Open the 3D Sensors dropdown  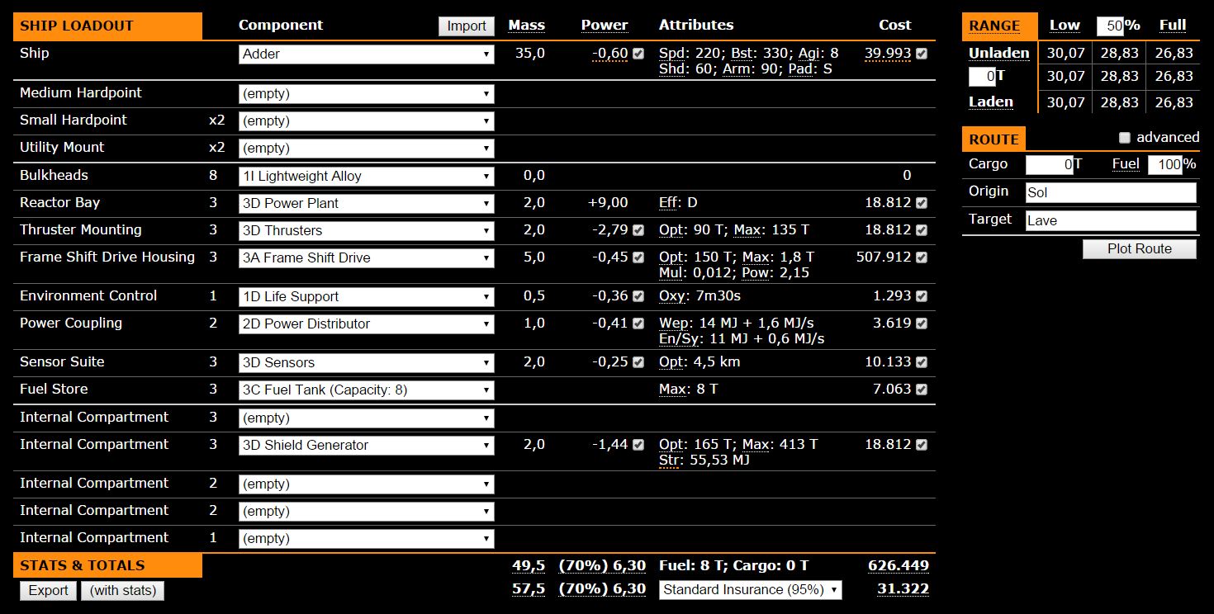point(367,363)
